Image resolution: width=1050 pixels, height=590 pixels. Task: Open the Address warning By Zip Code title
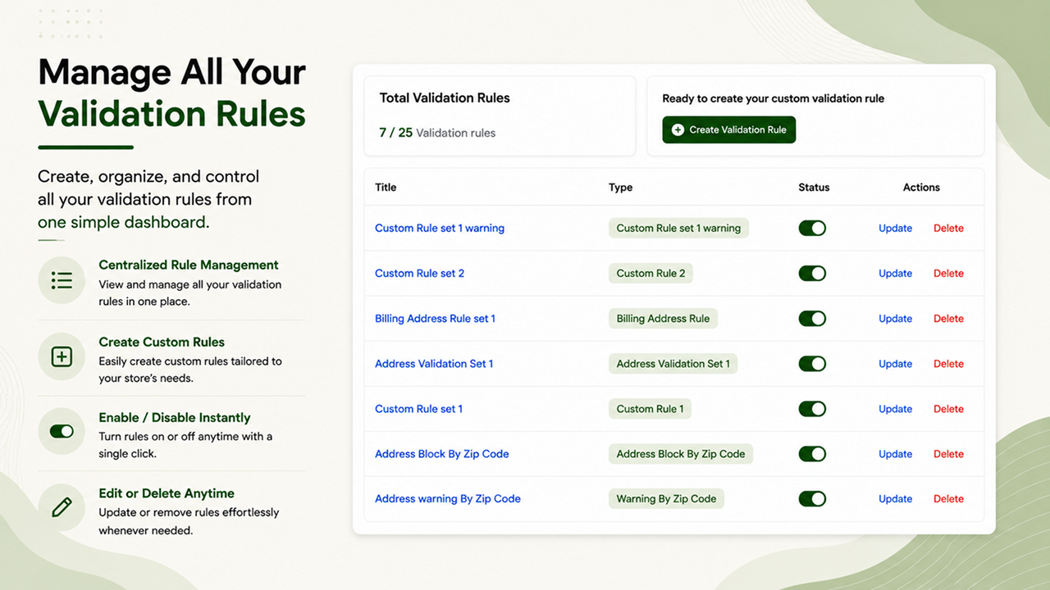pyautogui.click(x=448, y=498)
